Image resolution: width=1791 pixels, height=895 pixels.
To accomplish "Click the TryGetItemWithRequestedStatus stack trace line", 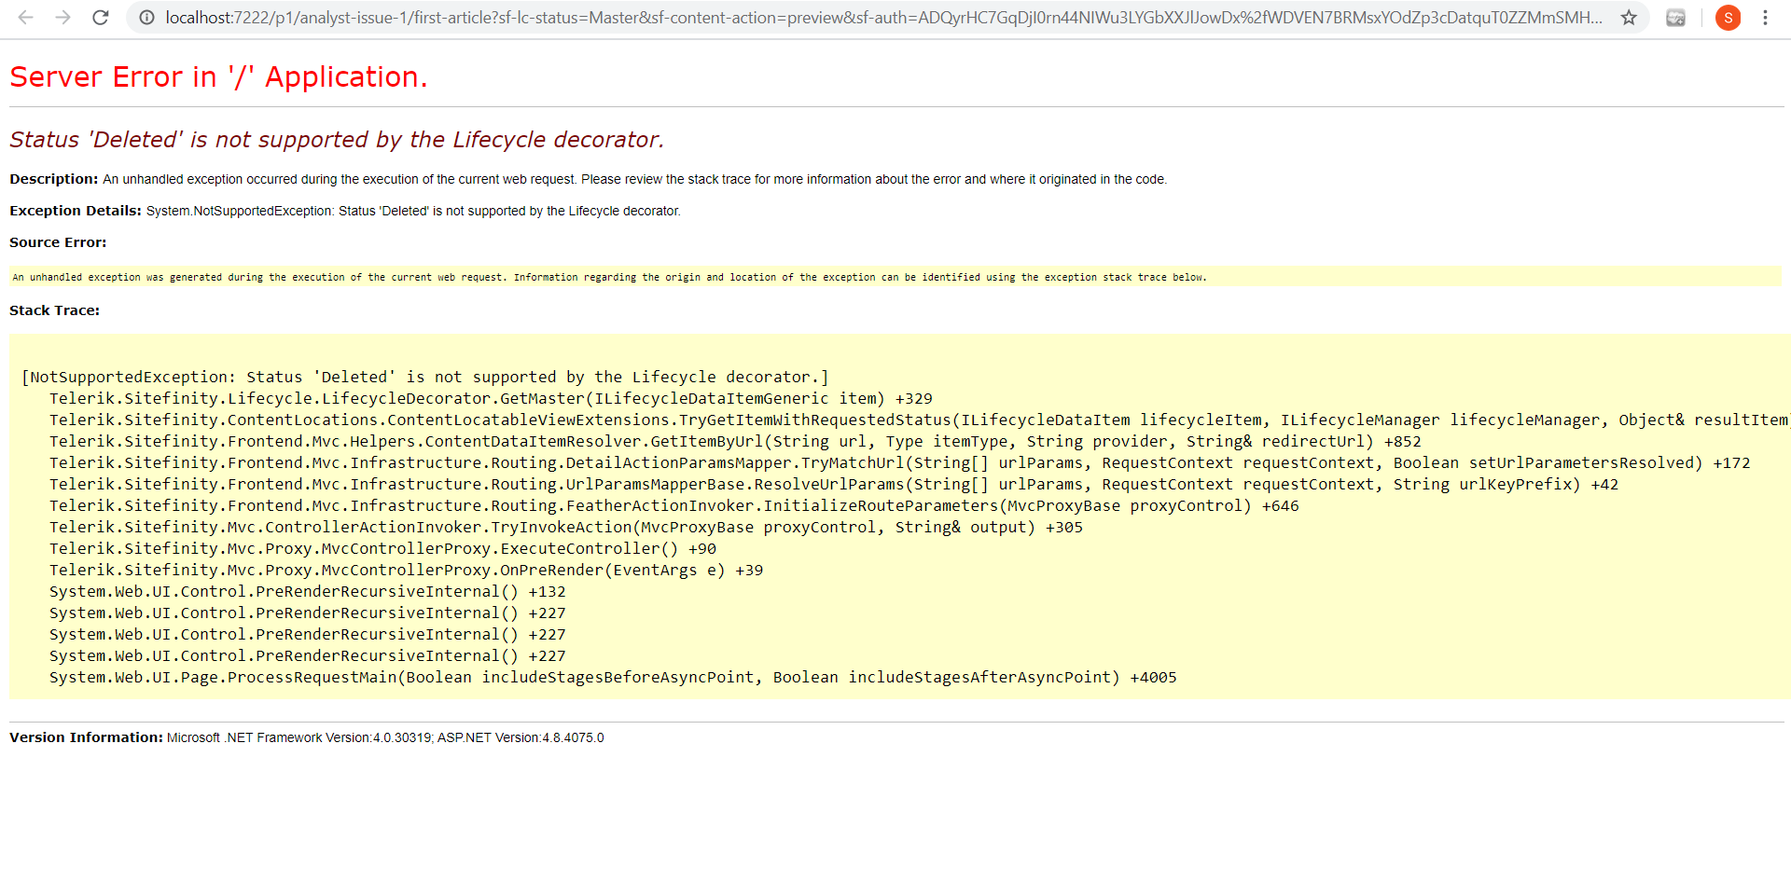I will [x=919, y=420].
